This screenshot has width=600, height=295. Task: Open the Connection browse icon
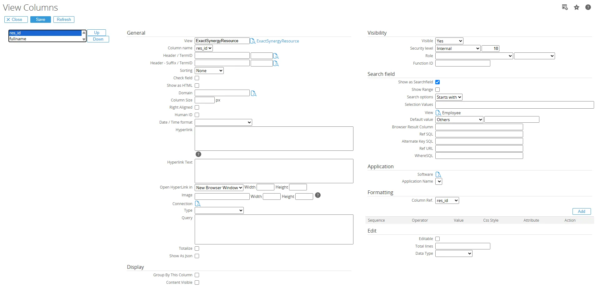[x=197, y=204]
